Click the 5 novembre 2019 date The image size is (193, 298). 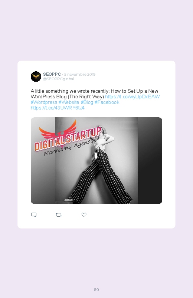coord(80,74)
